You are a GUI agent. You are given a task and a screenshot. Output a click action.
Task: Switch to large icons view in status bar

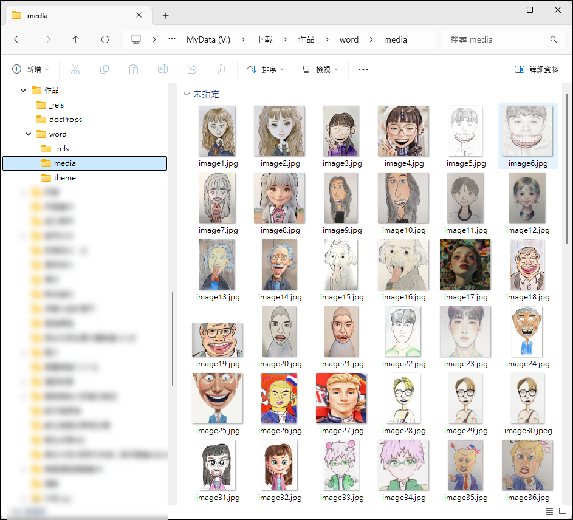point(561,512)
